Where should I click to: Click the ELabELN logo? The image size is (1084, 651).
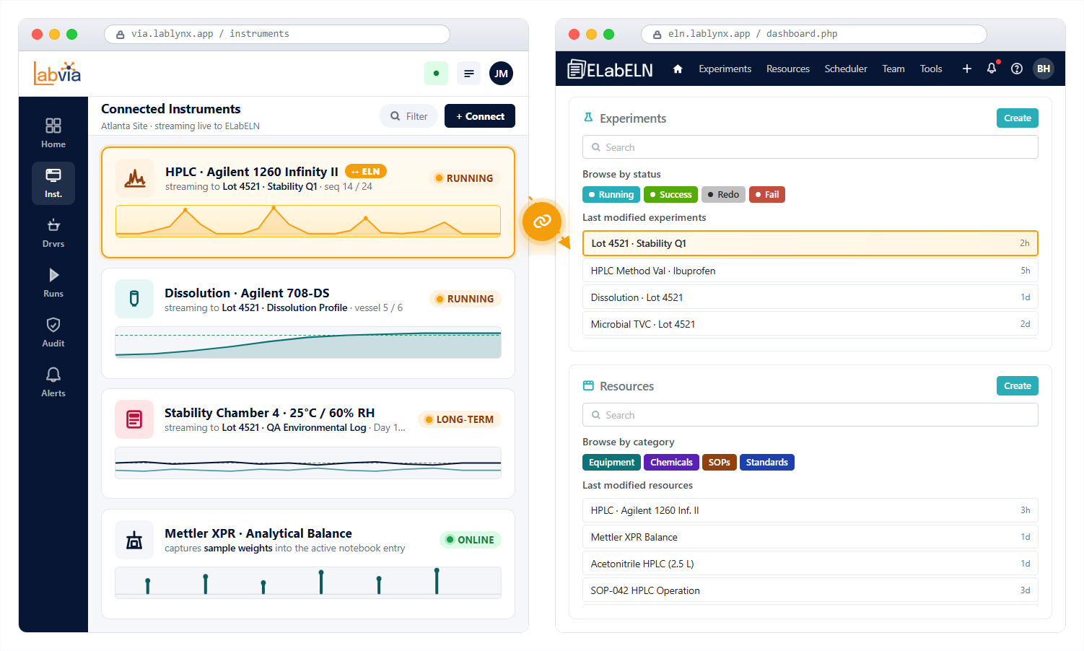(611, 69)
